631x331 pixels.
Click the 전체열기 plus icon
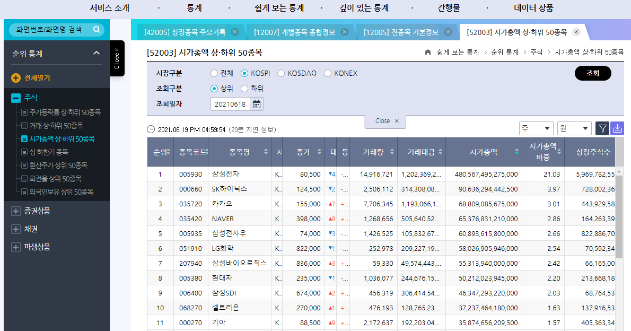click(16, 78)
